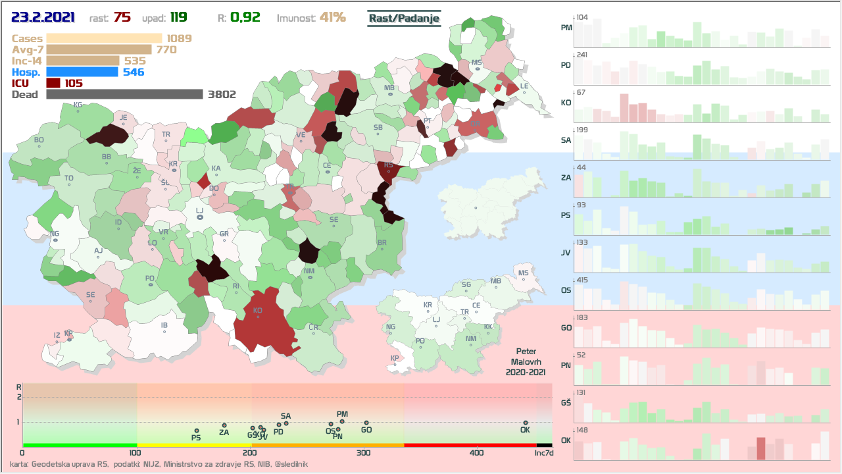Select the BR marker on the main map
The width and height of the screenshot is (842, 474).
coord(382,248)
